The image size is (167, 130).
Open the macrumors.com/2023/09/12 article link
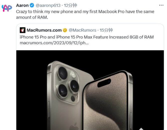click(54, 43)
